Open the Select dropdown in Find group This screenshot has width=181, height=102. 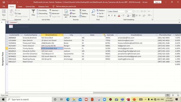pyautogui.click(x=100, y=16)
